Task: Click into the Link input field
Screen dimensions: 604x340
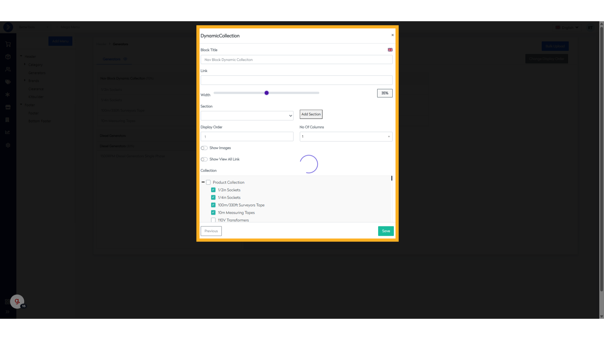Action: [x=296, y=80]
